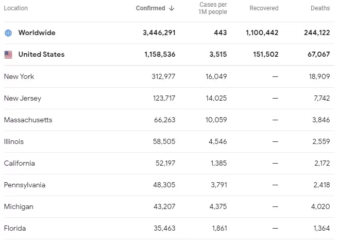Sort by Confirmed column header

150,8
